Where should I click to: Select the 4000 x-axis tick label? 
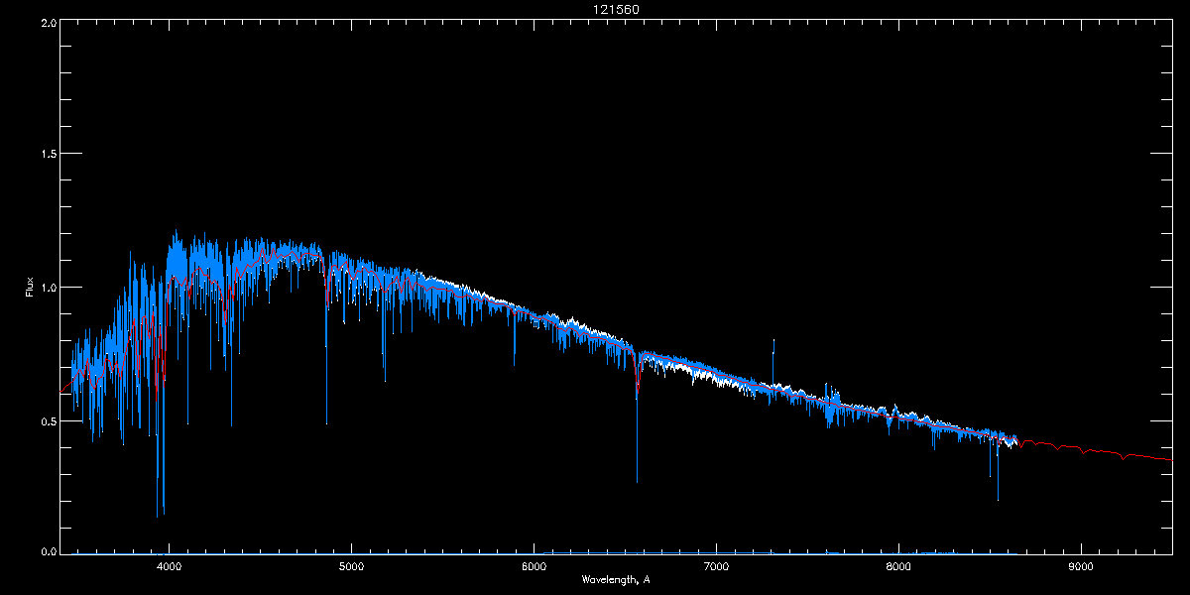point(170,566)
